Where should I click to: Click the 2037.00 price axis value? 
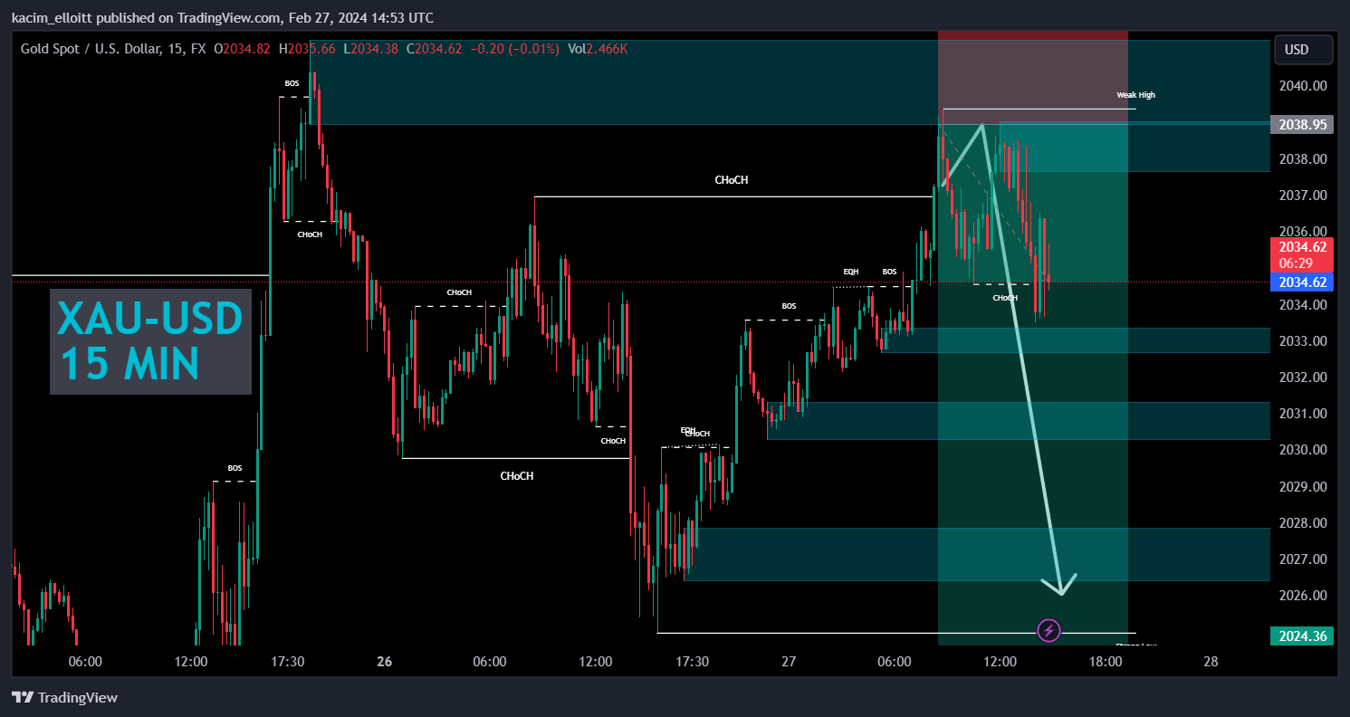point(1301,196)
